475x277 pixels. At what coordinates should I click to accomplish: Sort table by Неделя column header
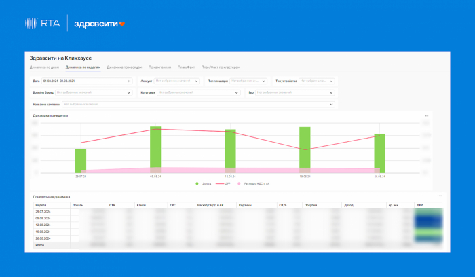pyautogui.click(x=52, y=205)
